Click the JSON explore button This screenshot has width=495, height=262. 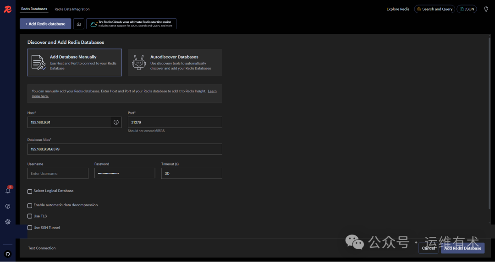[x=467, y=9]
